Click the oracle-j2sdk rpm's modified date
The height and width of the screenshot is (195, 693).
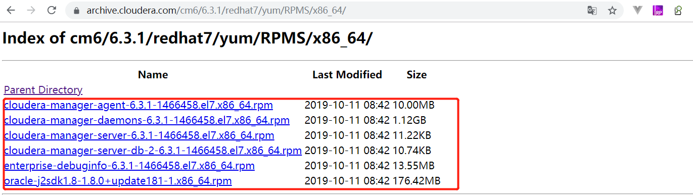tap(347, 181)
